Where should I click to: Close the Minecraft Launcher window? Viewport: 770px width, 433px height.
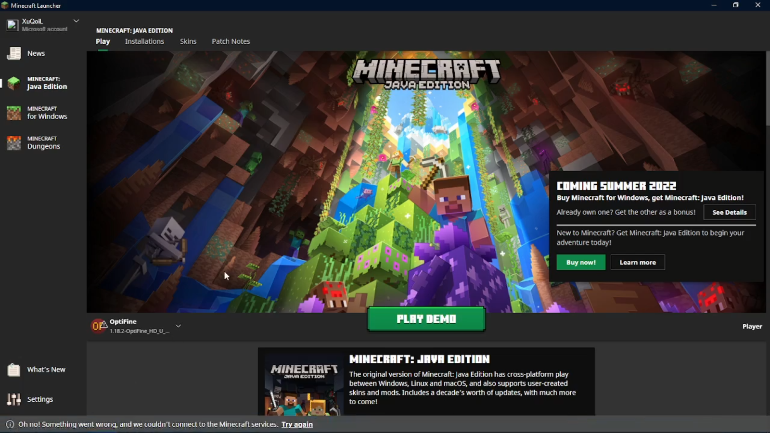(758, 5)
